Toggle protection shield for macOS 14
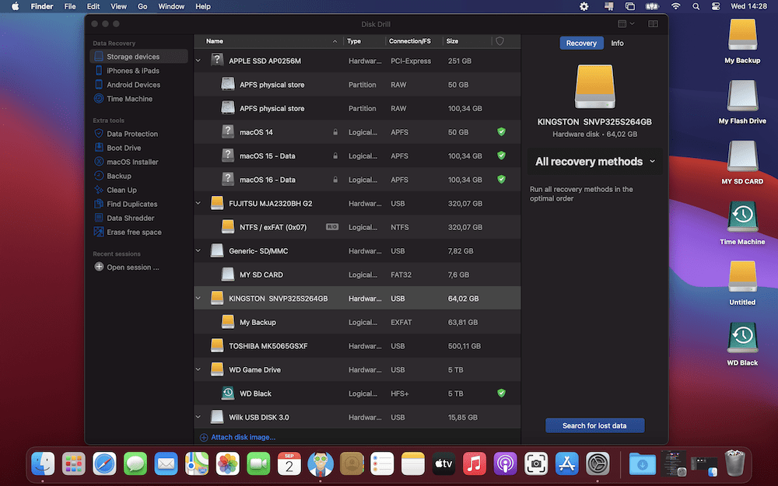778x486 pixels. click(502, 132)
